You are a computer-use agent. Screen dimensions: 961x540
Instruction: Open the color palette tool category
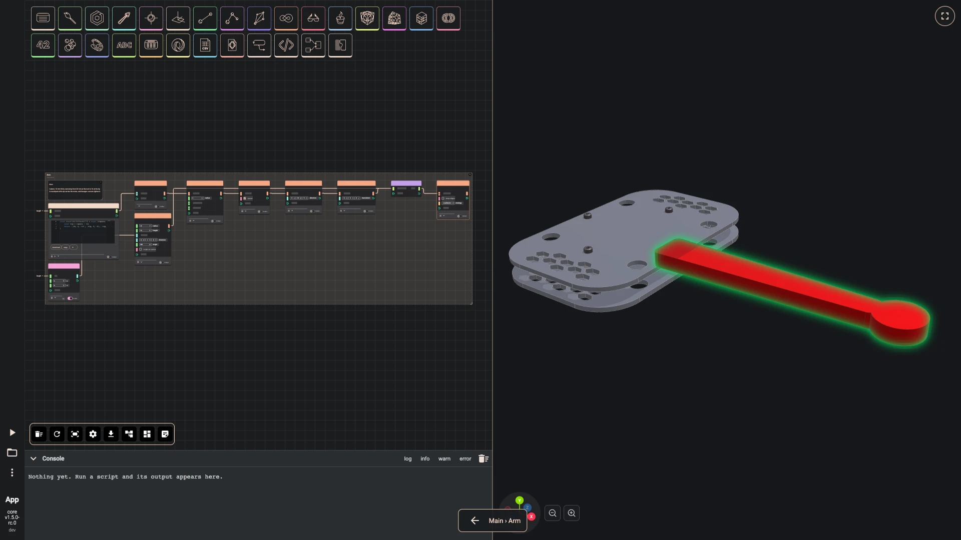click(x=97, y=45)
